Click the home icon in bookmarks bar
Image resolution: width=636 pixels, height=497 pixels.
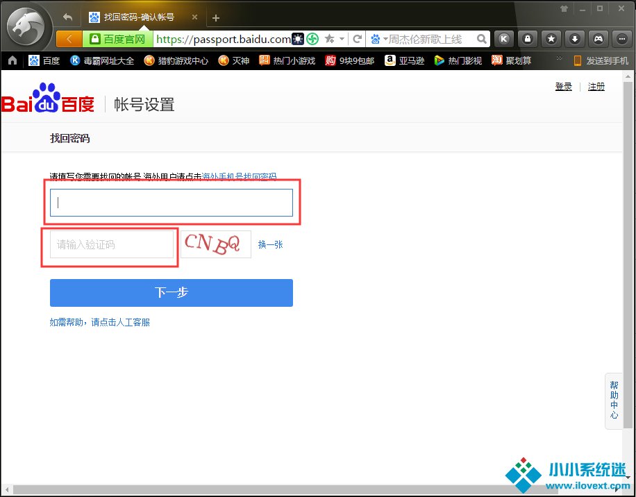click(x=12, y=61)
